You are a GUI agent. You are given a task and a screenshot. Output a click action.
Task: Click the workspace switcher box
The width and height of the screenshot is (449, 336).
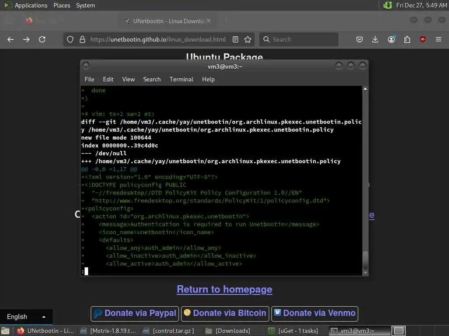click(x=399, y=331)
